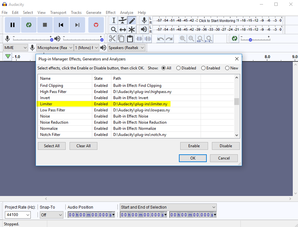Select the Limiter plug-in row
The width and height of the screenshot is (298, 227).
click(x=136, y=104)
